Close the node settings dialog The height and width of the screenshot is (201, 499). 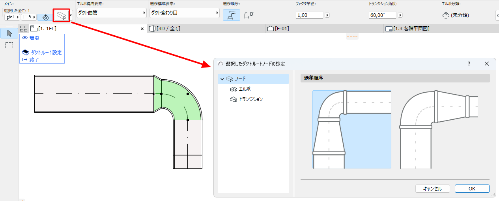click(x=487, y=64)
